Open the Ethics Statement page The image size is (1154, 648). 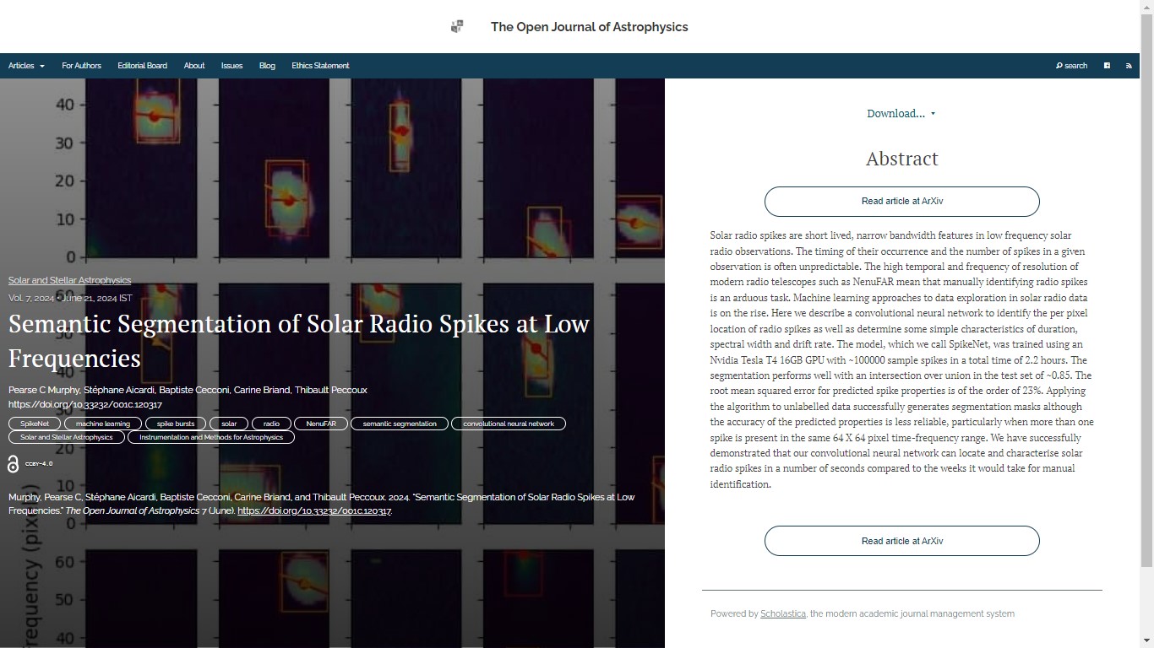tap(320, 66)
